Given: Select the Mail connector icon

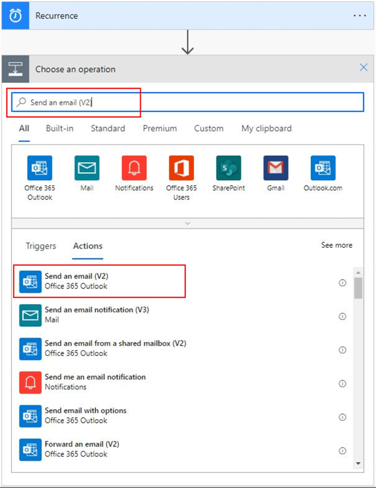Looking at the screenshot, I should 87,168.
